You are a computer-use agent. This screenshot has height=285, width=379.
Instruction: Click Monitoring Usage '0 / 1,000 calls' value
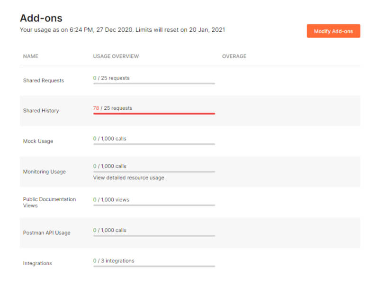pos(109,166)
